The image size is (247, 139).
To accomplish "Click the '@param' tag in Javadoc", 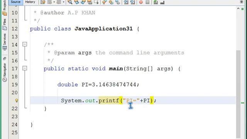I will (64, 53).
